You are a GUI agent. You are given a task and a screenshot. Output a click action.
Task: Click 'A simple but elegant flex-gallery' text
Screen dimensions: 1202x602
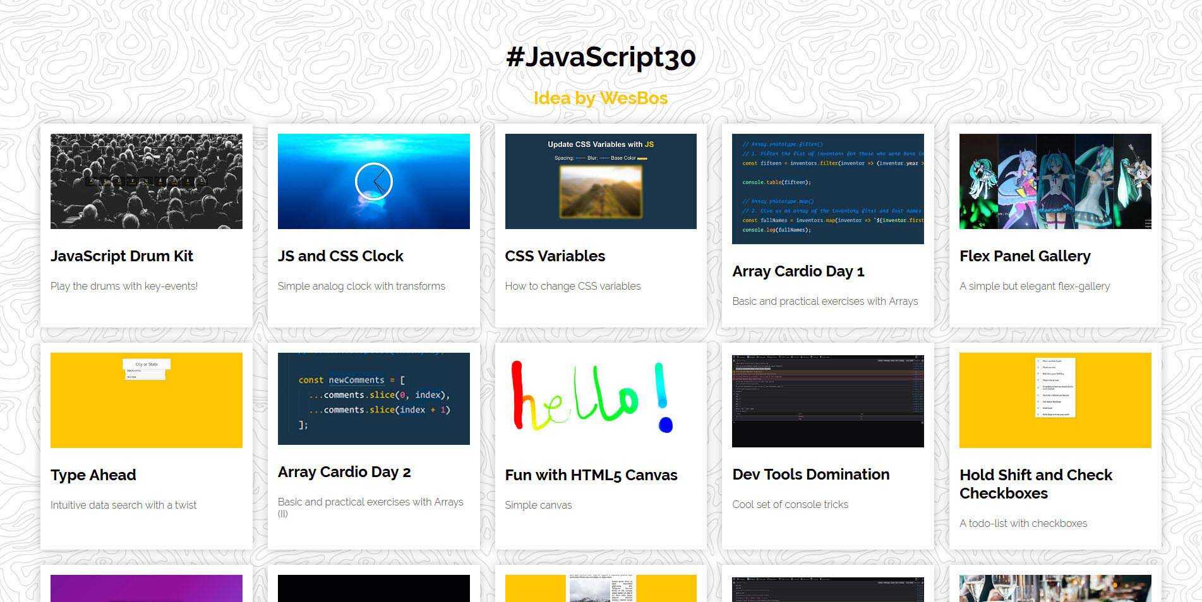click(x=1035, y=286)
